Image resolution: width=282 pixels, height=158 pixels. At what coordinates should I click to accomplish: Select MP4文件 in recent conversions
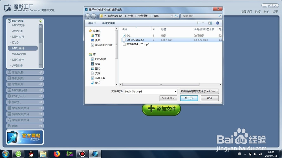tap(18, 37)
